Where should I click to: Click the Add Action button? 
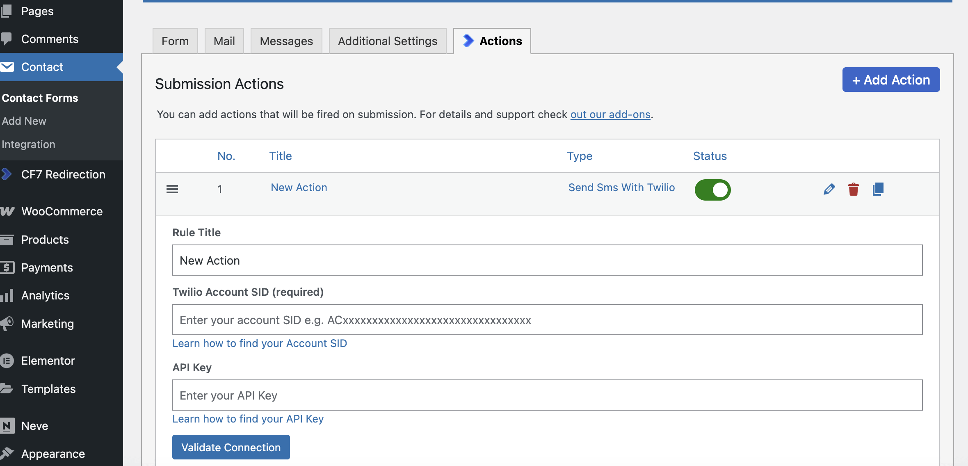pos(891,80)
